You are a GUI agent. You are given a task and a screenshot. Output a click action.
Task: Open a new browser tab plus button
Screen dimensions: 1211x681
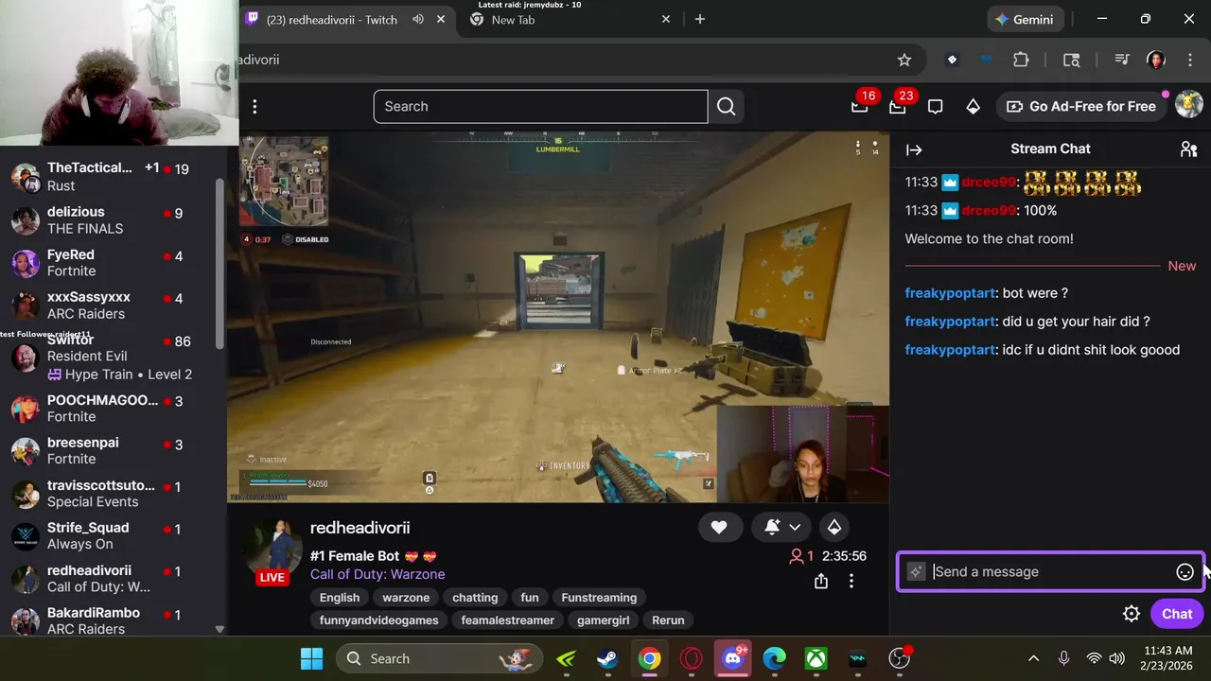tap(699, 19)
